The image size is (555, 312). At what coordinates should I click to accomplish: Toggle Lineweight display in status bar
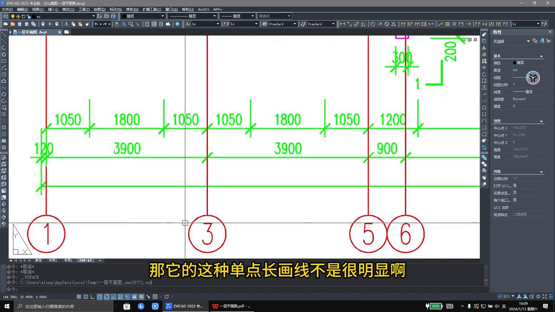pyautogui.click(x=134, y=297)
